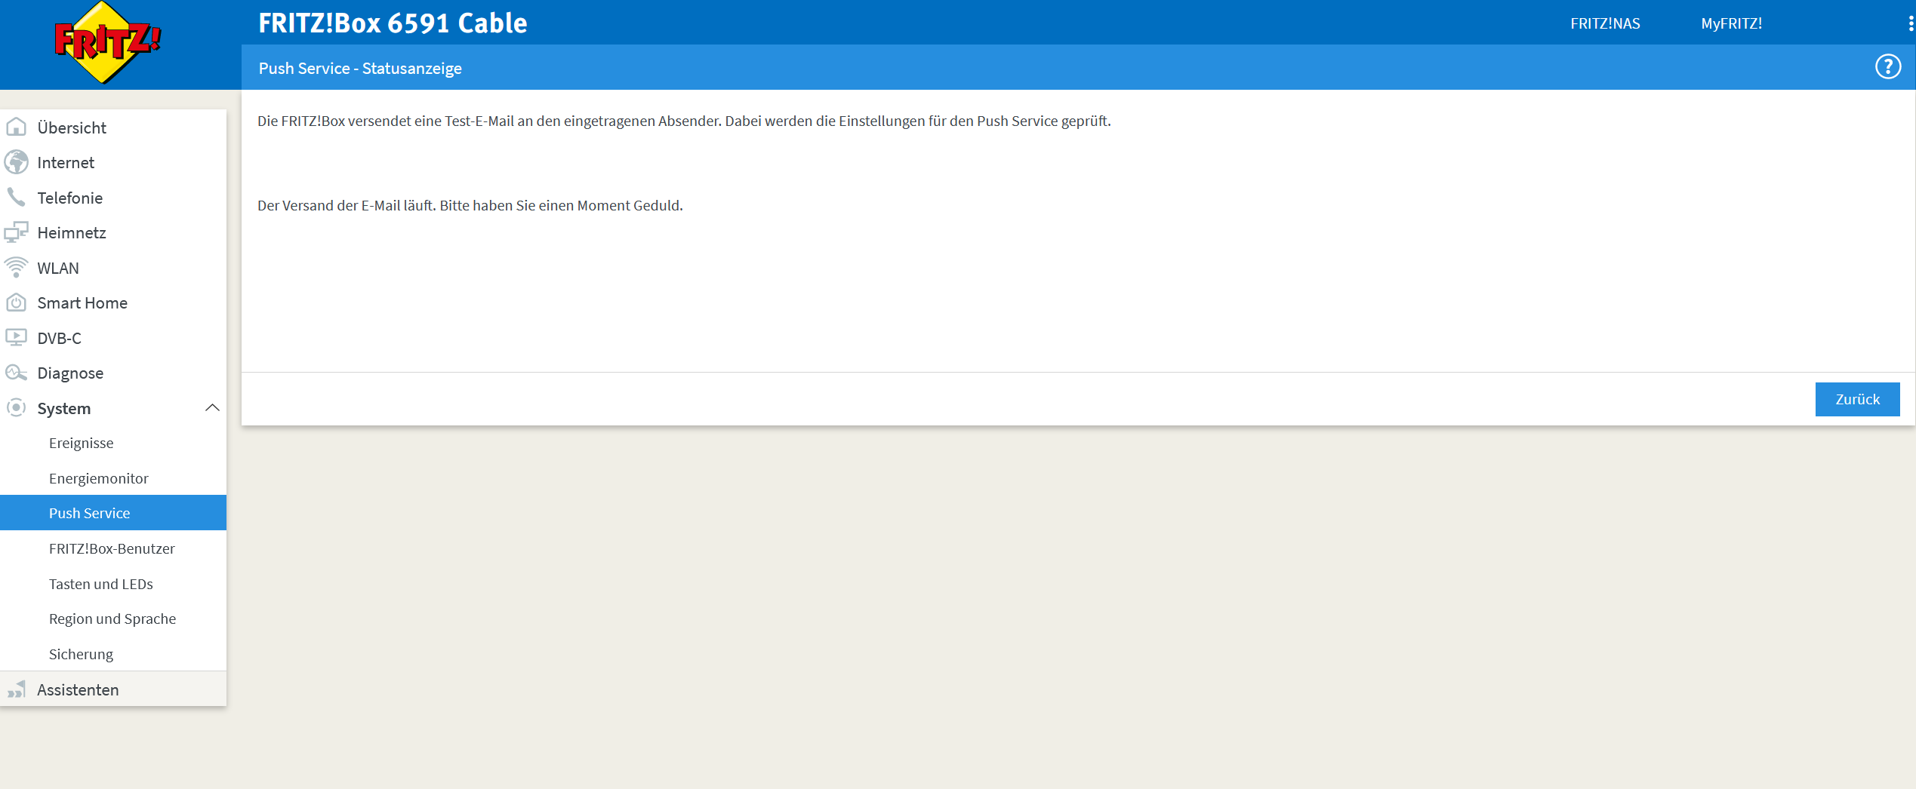
Task: Open Übersicht menu entry
Action: pyautogui.click(x=113, y=127)
